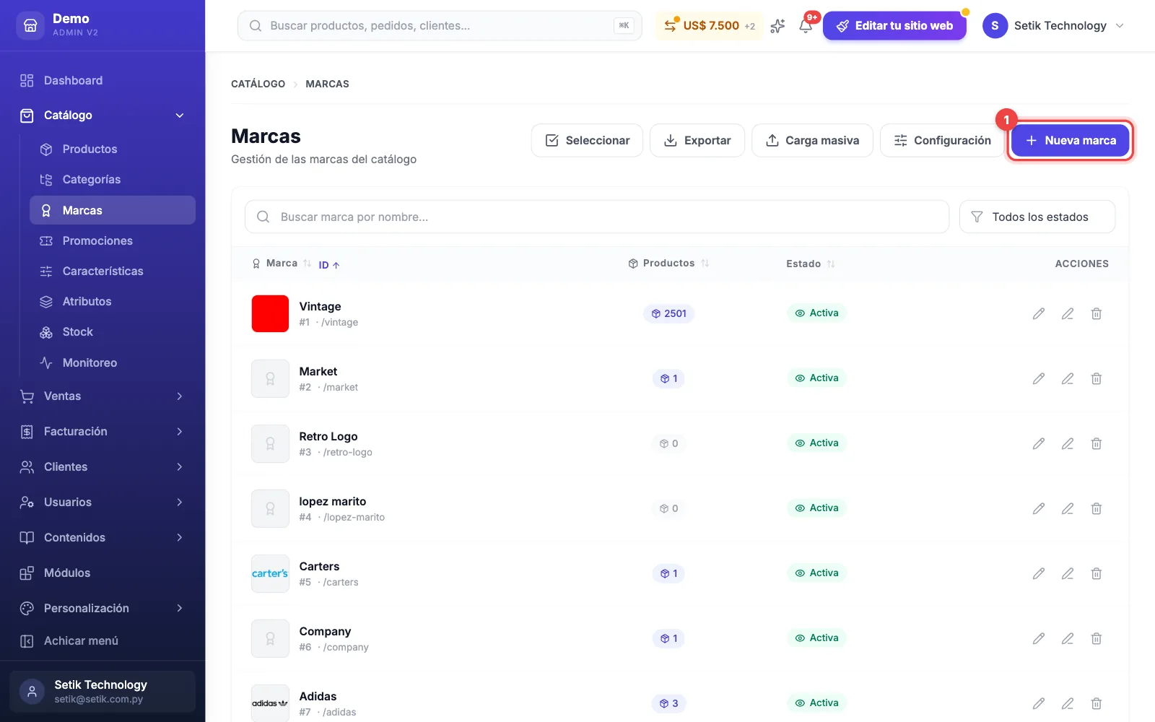Viewport: 1155px width, 722px height.
Task: Open the Configuración button
Action: coord(942,140)
